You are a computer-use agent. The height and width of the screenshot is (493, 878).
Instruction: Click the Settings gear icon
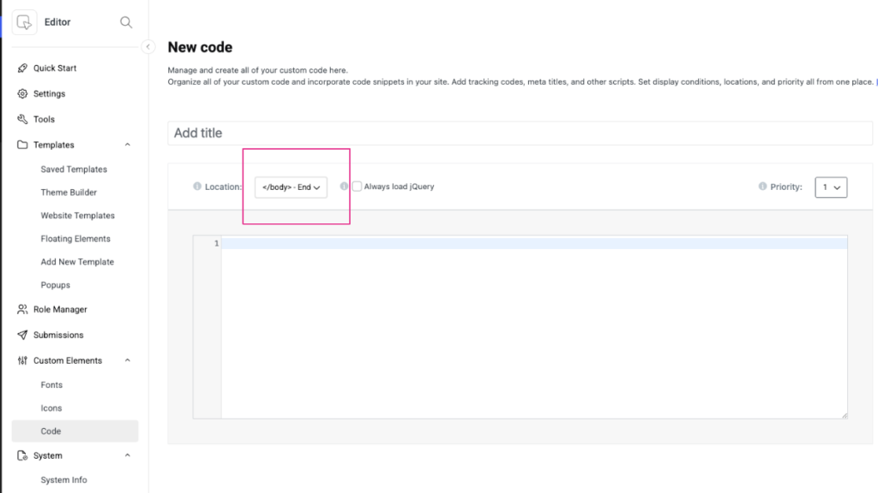(x=22, y=94)
